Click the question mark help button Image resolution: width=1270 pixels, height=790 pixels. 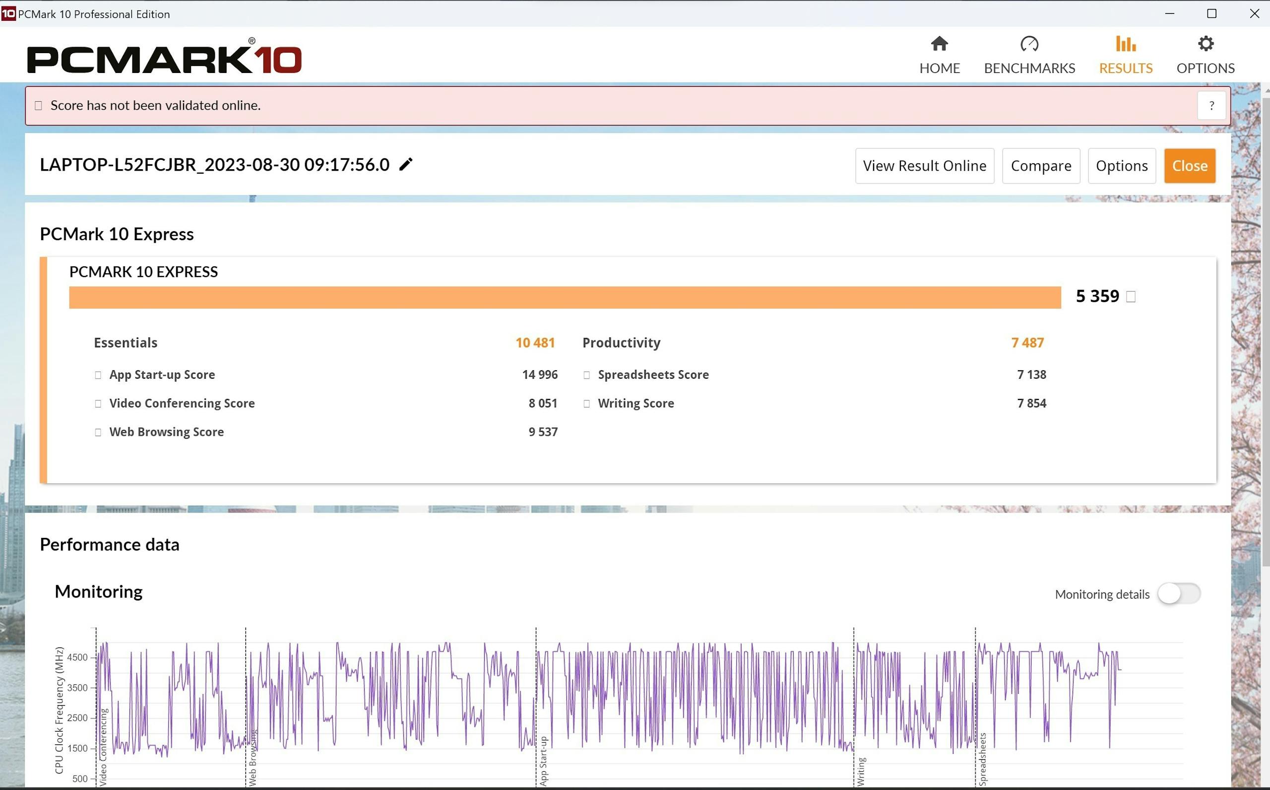(x=1211, y=106)
